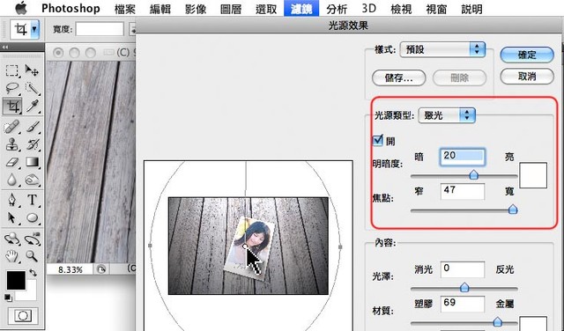This screenshot has height=331, width=564.
Task: Click the 焦點 slider handle
Action: click(513, 210)
